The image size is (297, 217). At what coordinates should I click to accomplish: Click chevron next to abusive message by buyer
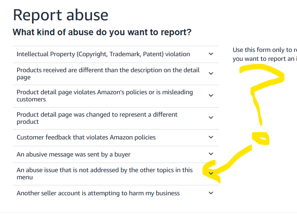click(x=211, y=154)
